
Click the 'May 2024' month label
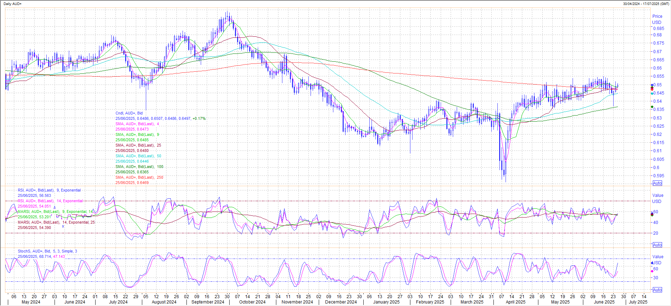31,302
